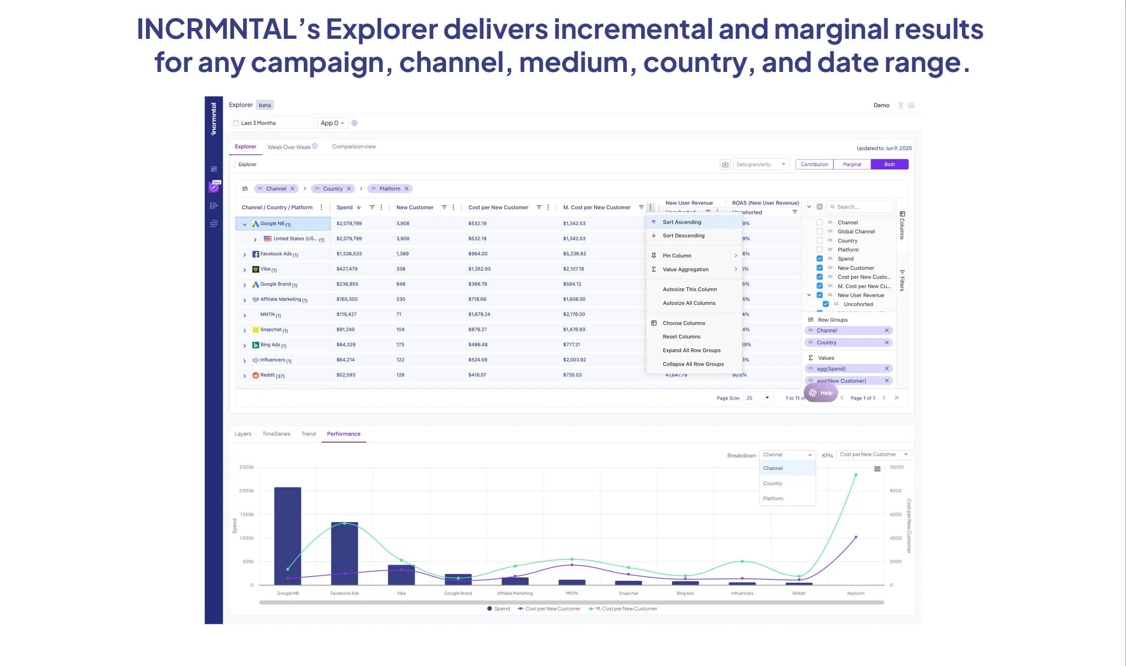Click the chart horizontal scrollbar
1126x666 pixels.
571,603
